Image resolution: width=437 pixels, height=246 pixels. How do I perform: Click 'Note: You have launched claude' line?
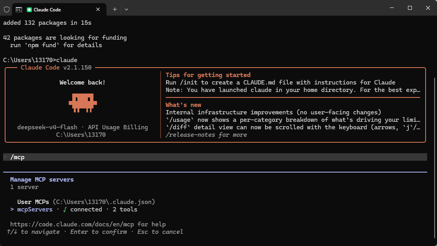pyautogui.click(x=293, y=90)
